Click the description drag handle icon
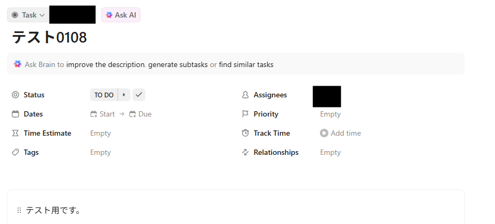This screenshot has height=224, width=495. point(19,210)
